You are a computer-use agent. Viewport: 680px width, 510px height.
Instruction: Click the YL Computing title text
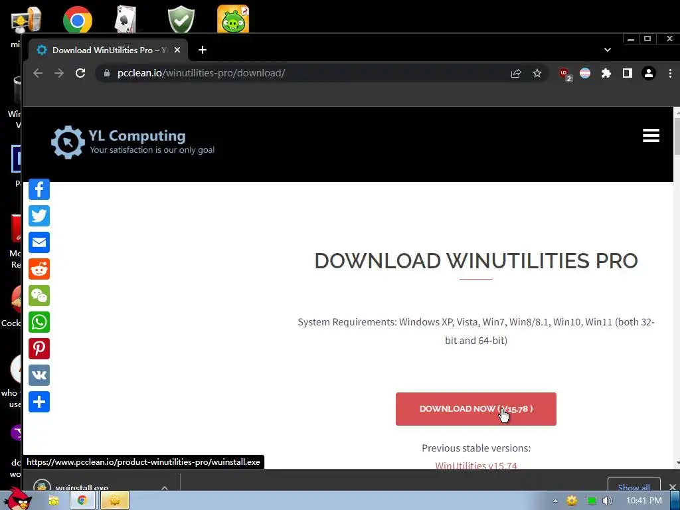click(137, 135)
